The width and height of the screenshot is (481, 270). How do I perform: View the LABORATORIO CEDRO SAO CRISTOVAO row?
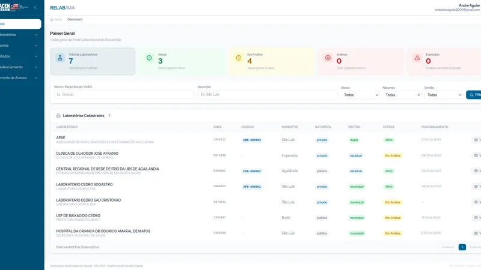[476, 202]
